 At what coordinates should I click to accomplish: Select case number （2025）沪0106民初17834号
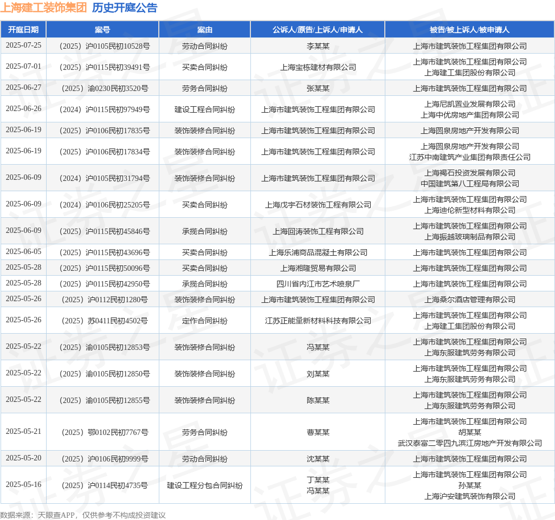click(x=105, y=152)
